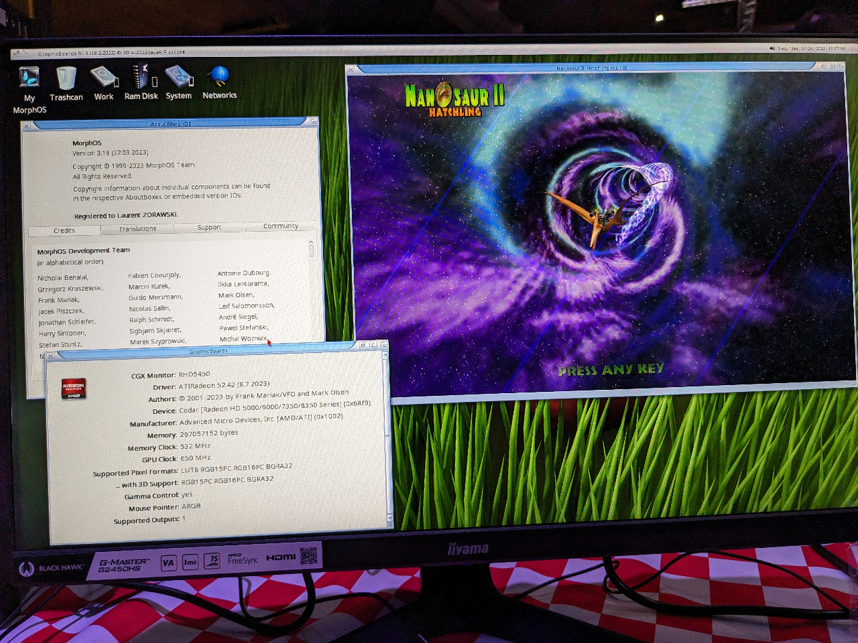The height and width of the screenshot is (643, 858).
Task: Click the Mouse Pointer value 'ARGB'
Action: click(191, 506)
